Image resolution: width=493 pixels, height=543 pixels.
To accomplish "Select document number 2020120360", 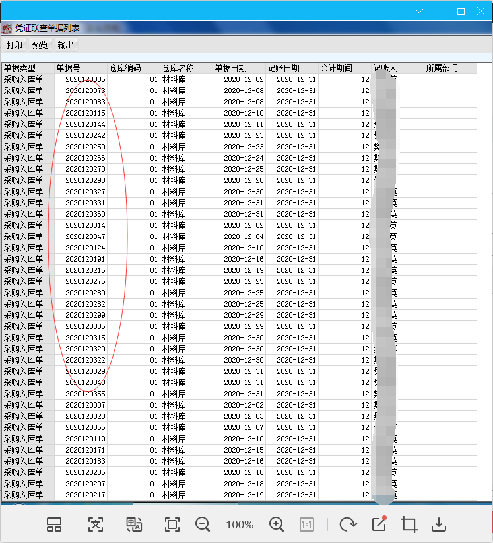I will click(85, 214).
